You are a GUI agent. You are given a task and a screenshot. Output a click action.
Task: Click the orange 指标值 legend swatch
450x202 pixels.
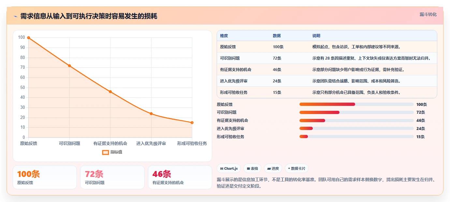[105, 152]
